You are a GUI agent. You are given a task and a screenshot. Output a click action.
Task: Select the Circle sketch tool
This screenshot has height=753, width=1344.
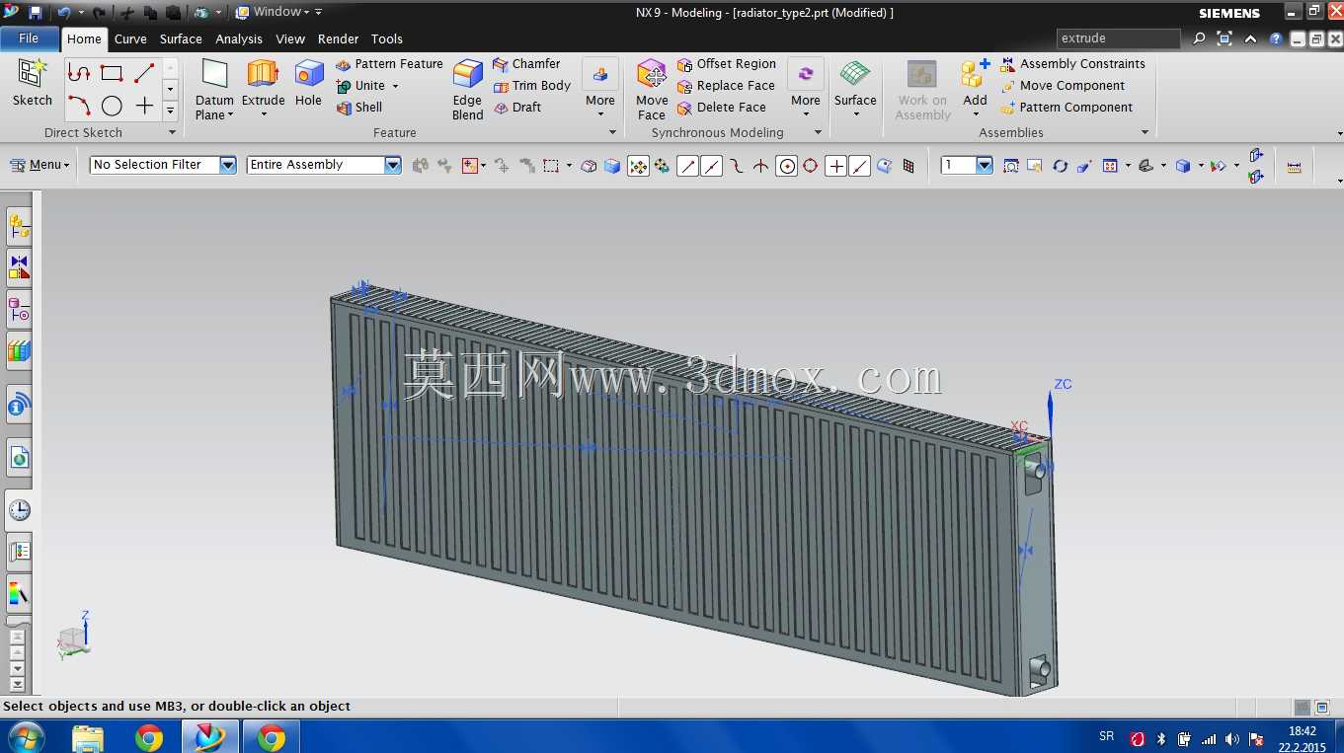point(112,105)
